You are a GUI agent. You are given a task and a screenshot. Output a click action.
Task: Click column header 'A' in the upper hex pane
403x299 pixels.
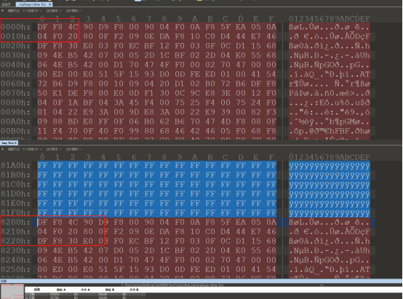(x=195, y=19)
